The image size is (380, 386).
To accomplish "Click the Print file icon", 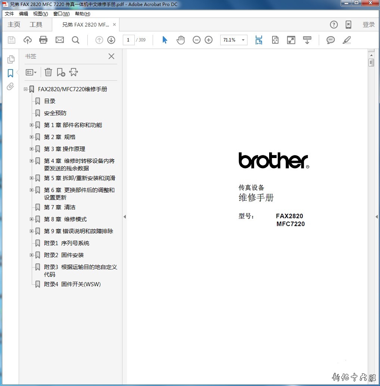I will pyautogui.click(x=43, y=40).
